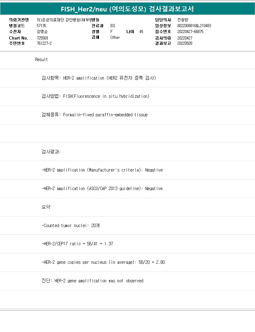Click the diagnosis line about HER-2 amplification
This screenshot has width=255, height=332.
[x=92, y=281]
